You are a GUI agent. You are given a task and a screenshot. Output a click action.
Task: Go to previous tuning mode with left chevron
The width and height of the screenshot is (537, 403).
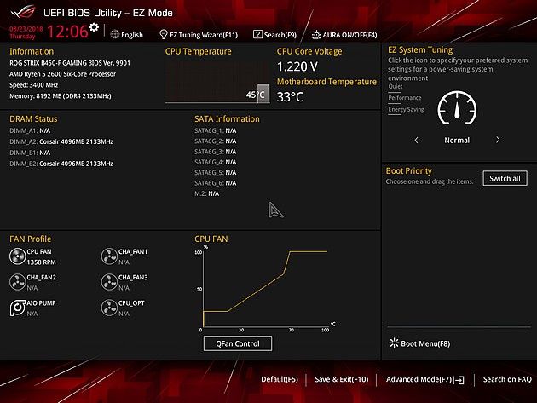tap(417, 140)
